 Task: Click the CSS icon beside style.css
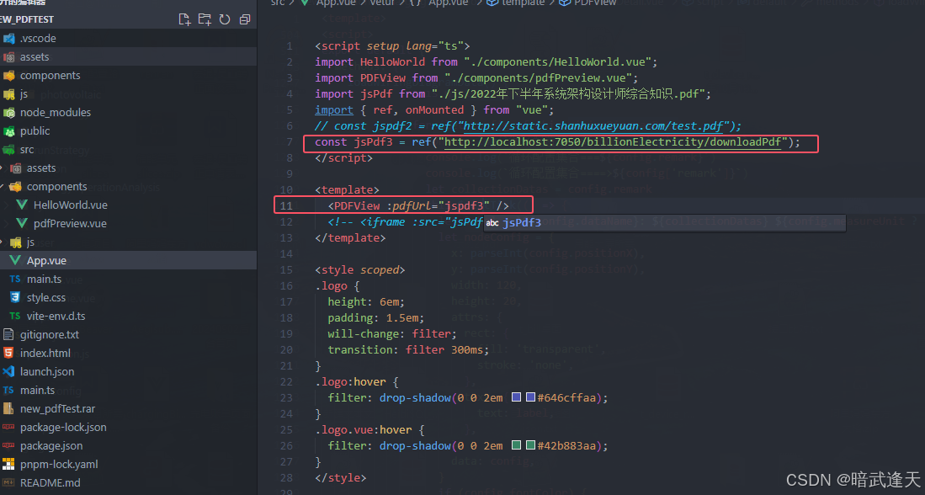click(x=15, y=297)
